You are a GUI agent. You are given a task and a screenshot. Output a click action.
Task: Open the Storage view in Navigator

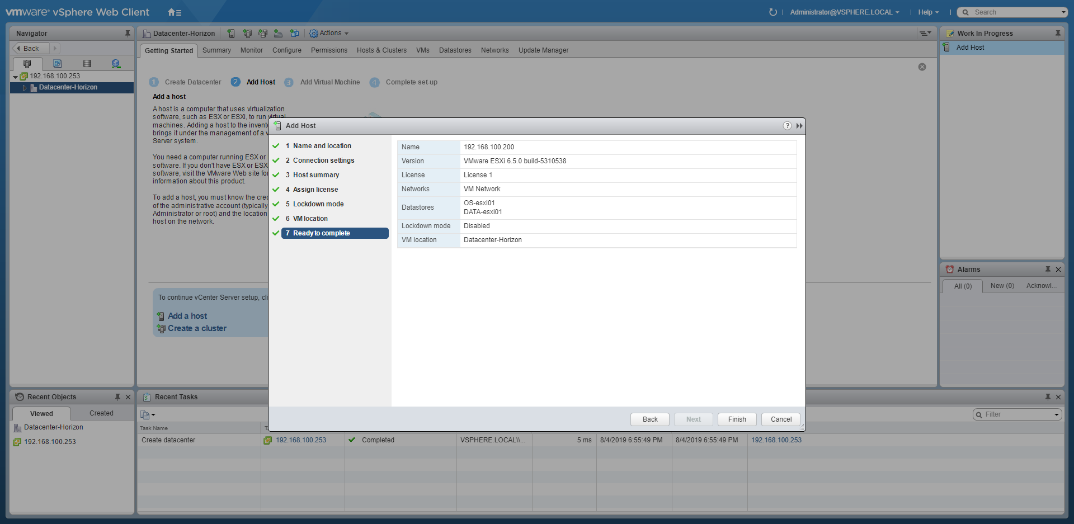pos(87,64)
